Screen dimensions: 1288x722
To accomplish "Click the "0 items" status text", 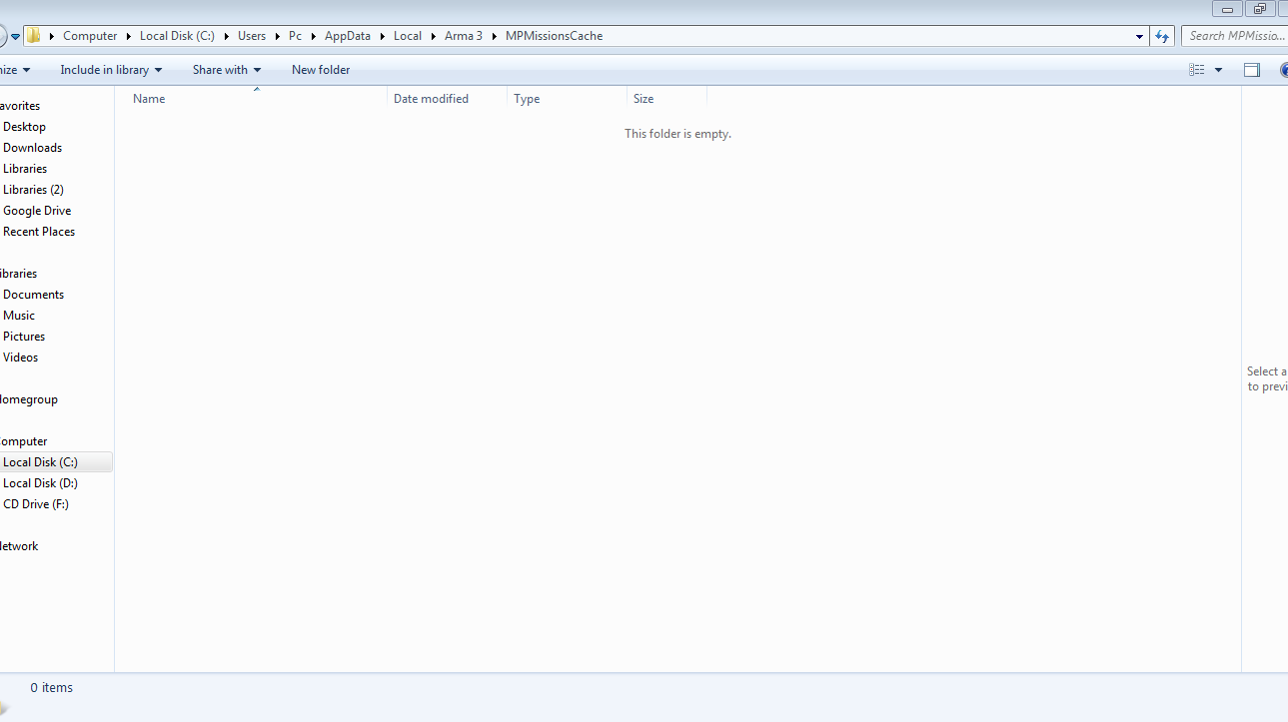I will click(x=51, y=688).
